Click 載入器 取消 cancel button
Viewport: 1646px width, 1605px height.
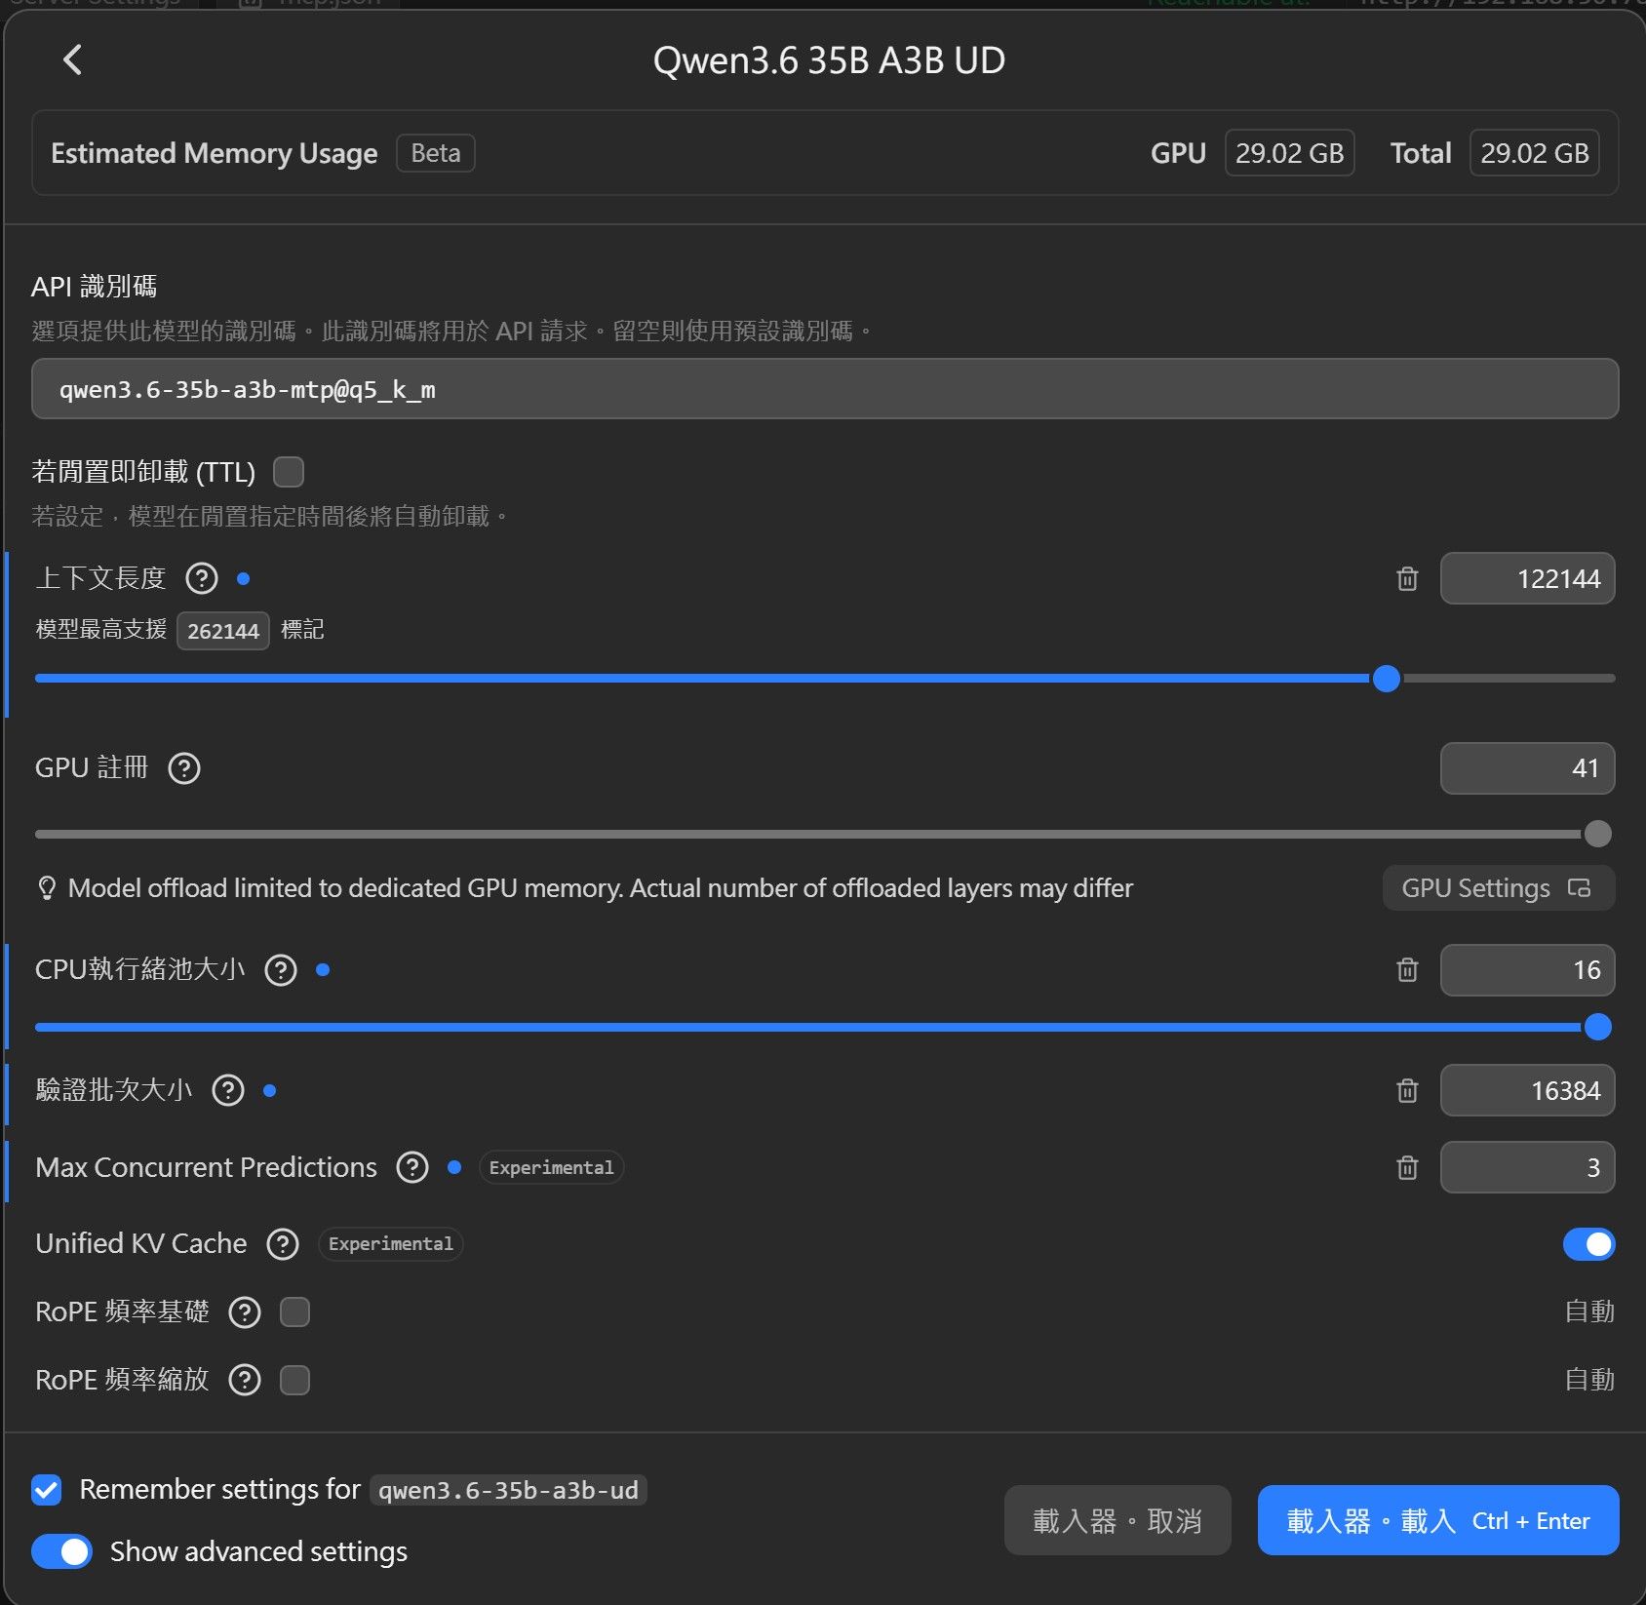pyautogui.click(x=1117, y=1520)
